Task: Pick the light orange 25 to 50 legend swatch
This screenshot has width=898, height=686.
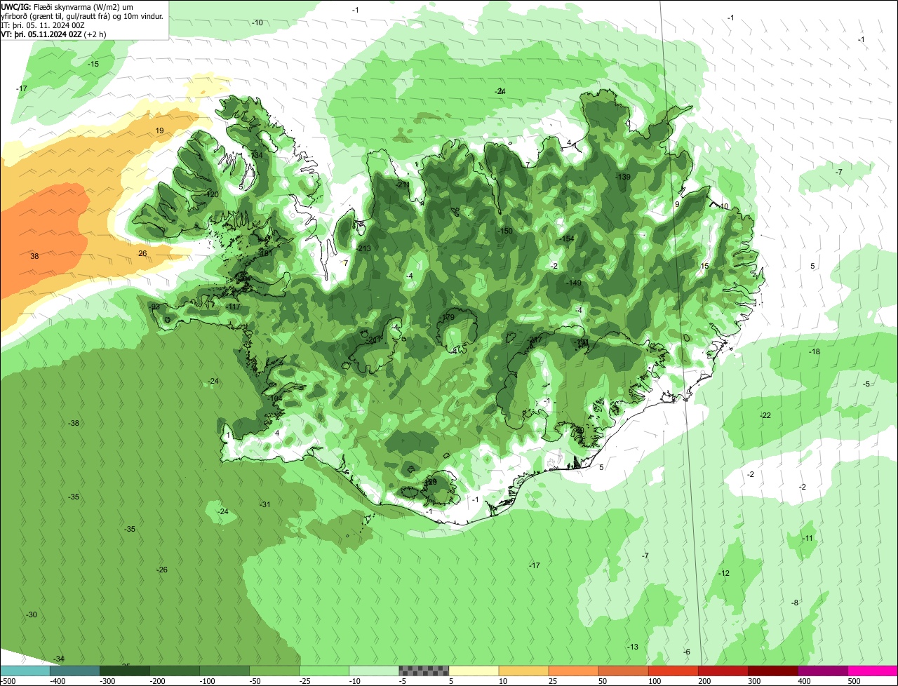Action: [573, 671]
